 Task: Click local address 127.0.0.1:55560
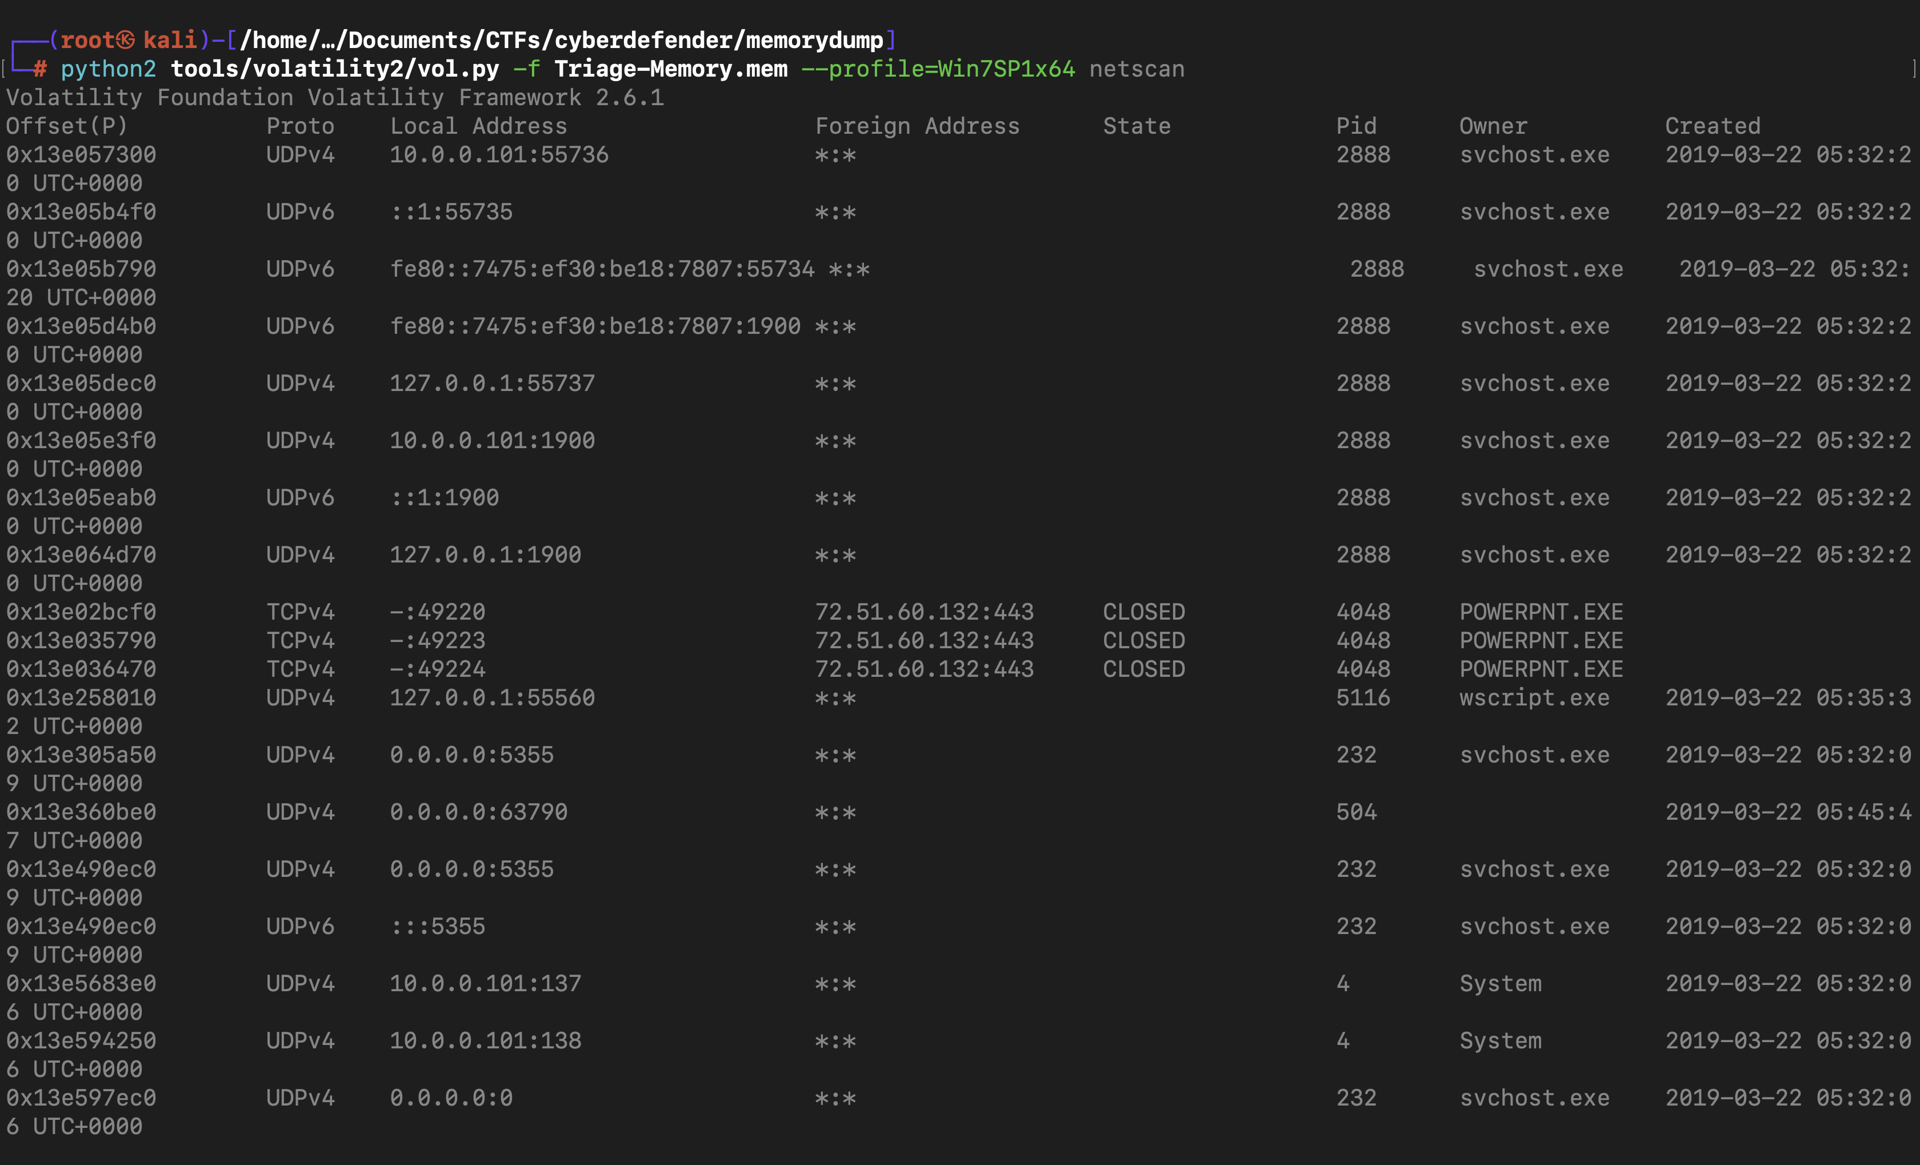tap(493, 697)
